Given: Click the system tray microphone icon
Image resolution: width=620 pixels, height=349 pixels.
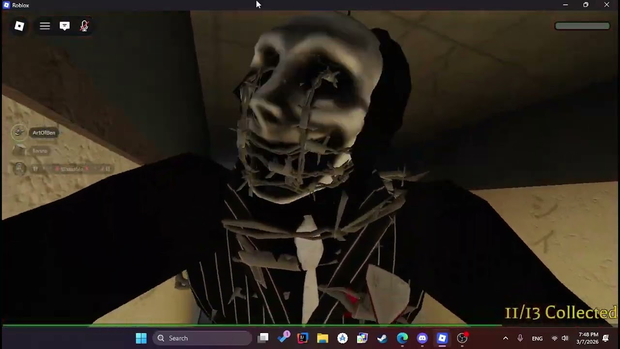Looking at the screenshot, I should (x=520, y=338).
